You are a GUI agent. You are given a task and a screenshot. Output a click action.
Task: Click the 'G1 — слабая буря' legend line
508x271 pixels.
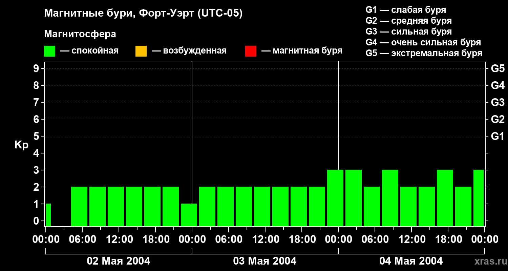406,10
